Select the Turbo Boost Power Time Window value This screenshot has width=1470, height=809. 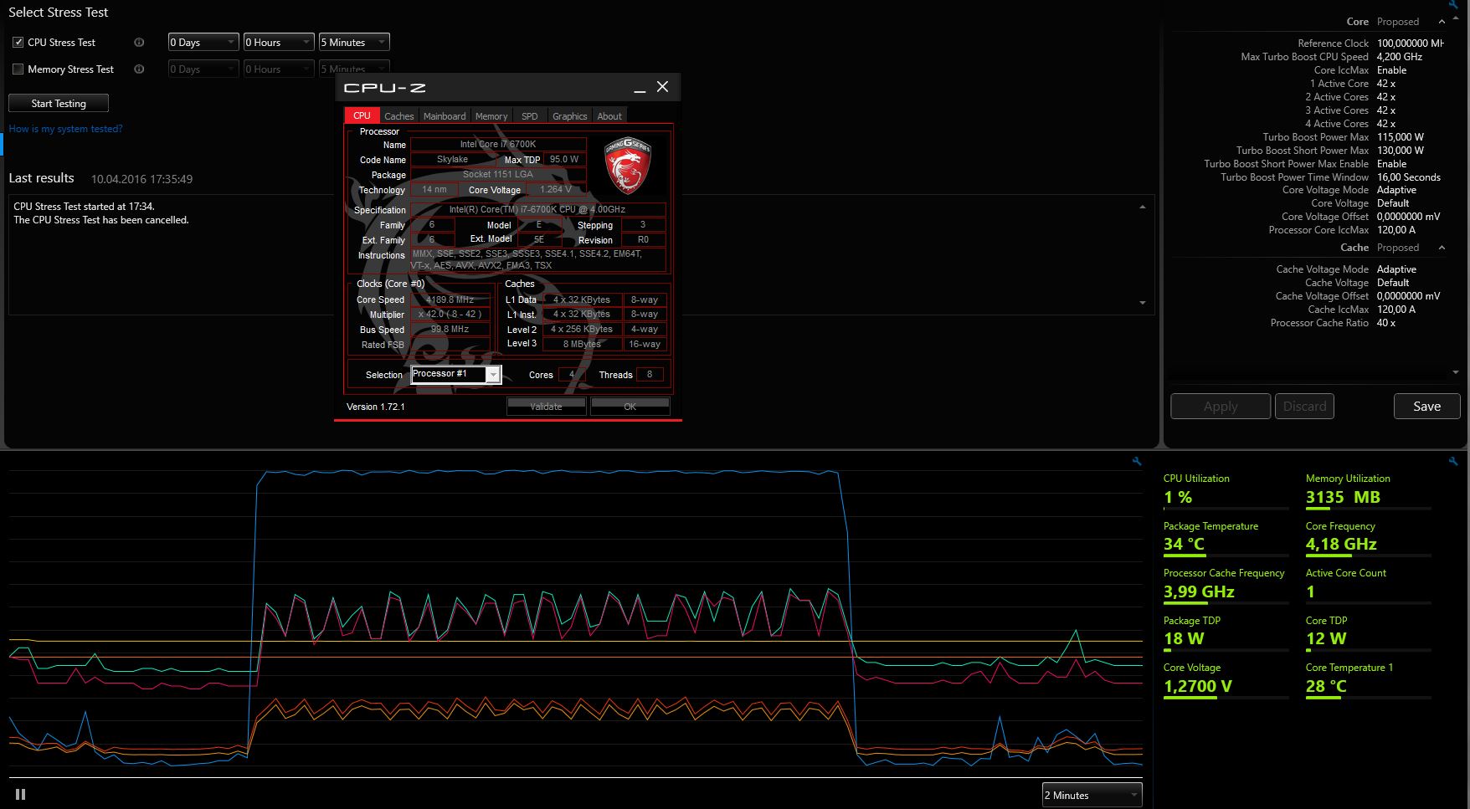tap(1409, 177)
